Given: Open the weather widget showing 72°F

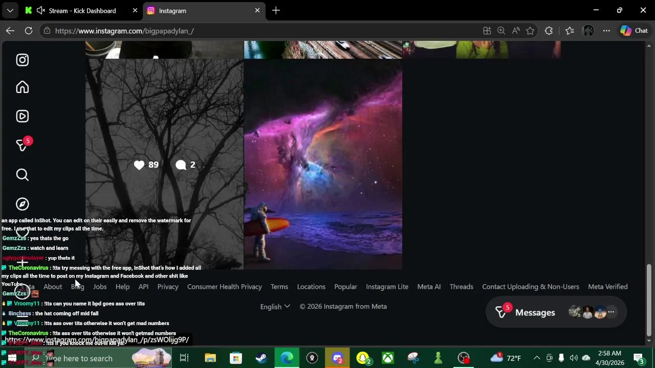Looking at the screenshot, I should click(506, 358).
